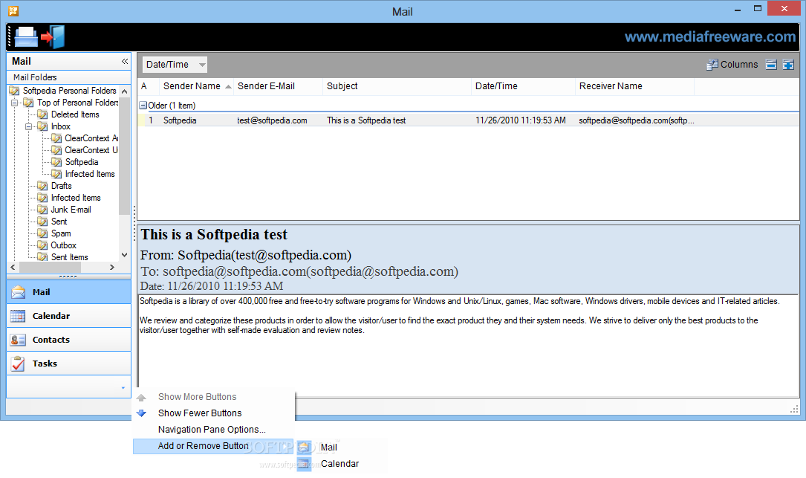Screen dimensions: 806x478
Task: Open the Softpedia subfolder under Inbox
Action: pyautogui.click(x=81, y=162)
